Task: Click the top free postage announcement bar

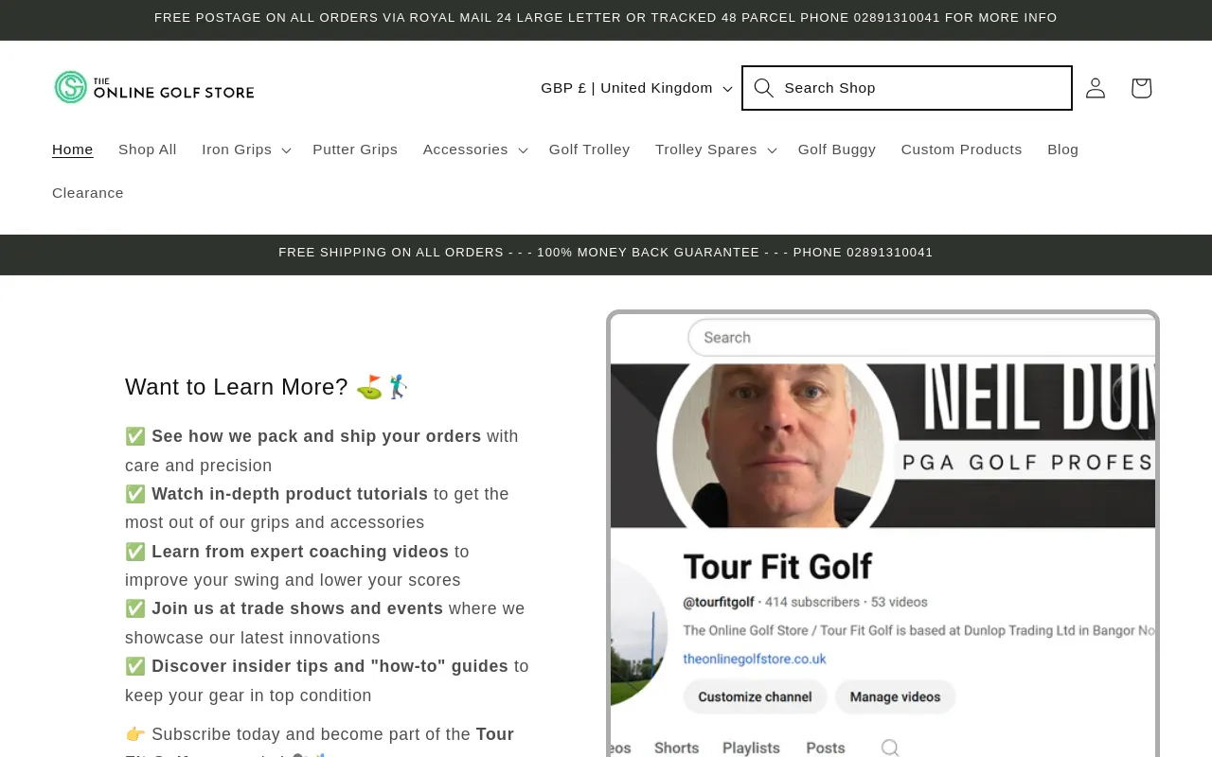Action: click(606, 18)
